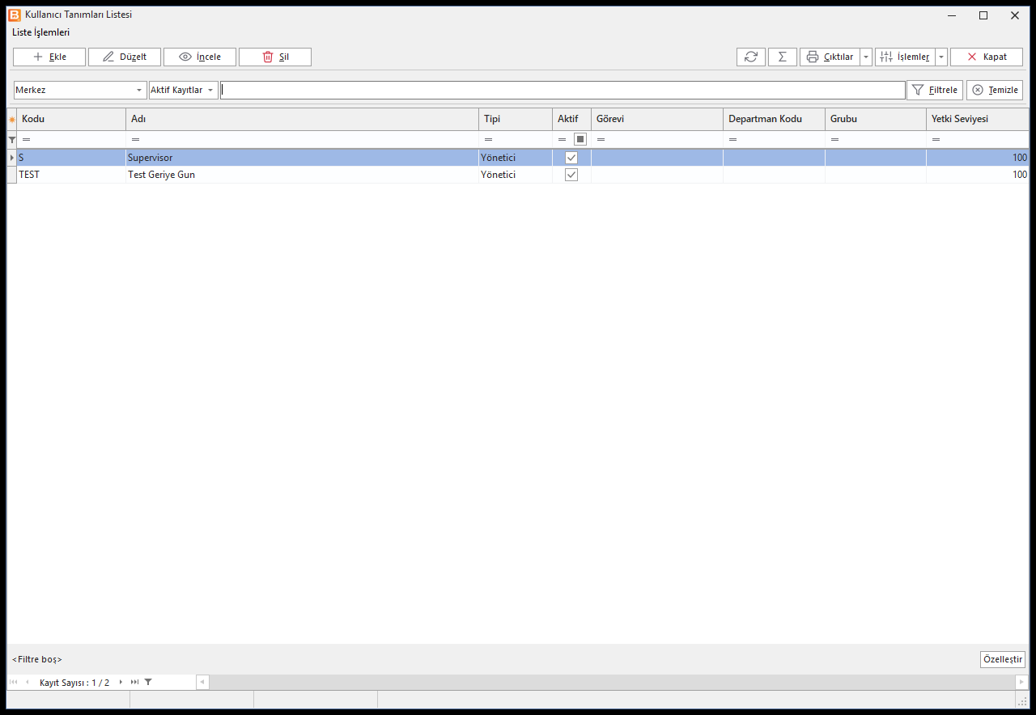This screenshot has height=715, width=1036.
Task: Click the Çıktılar printer button
Action: click(830, 57)
